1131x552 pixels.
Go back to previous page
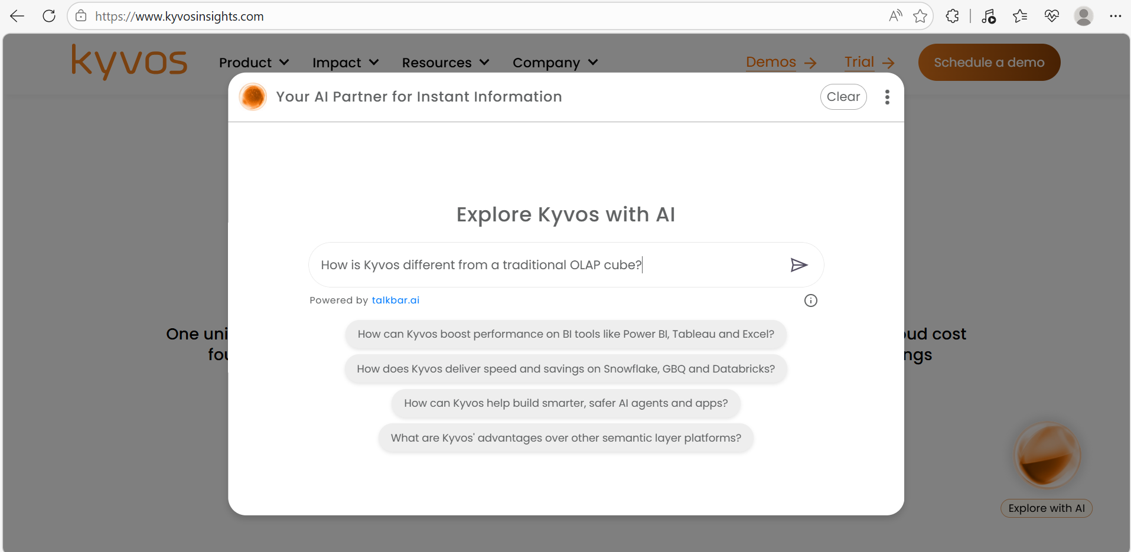(x=17, y=16)
